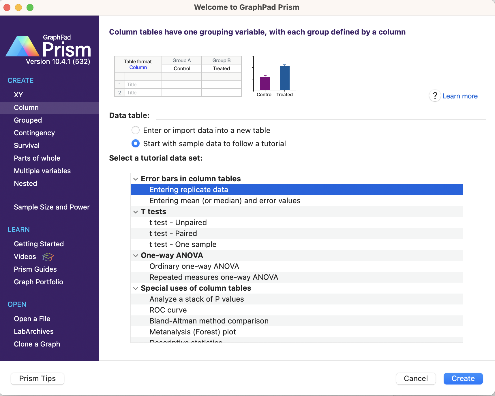
Task: Choose the Contingency table type
Action: (49, 133)
